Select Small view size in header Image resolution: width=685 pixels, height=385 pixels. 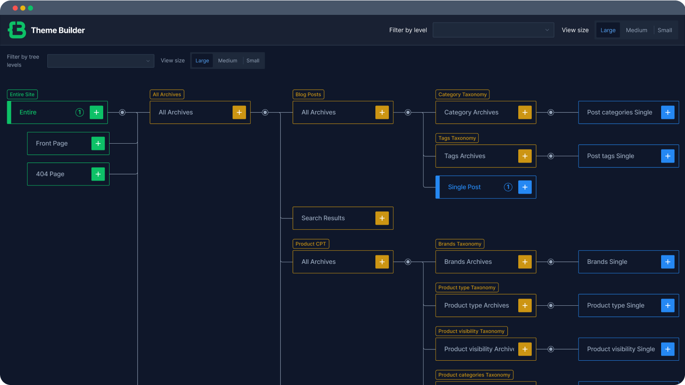point(665,30)
